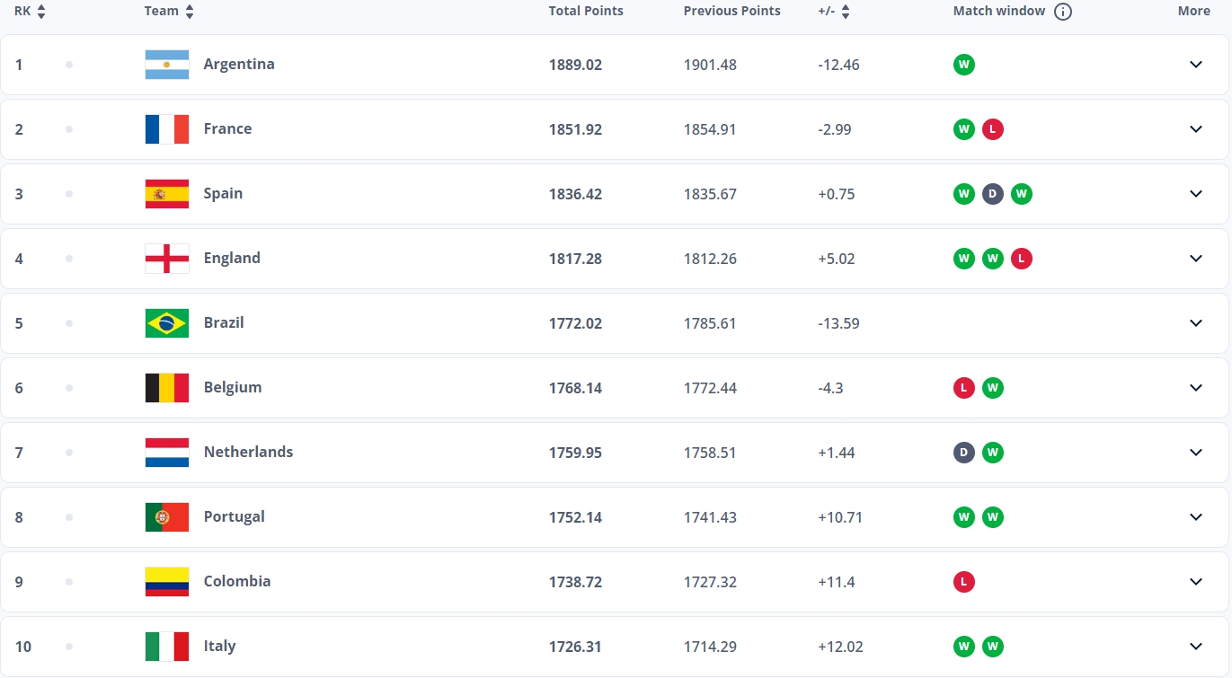Click the Argentina flag icon
The width and height of the screenshot is (1232, 678).
167,65
